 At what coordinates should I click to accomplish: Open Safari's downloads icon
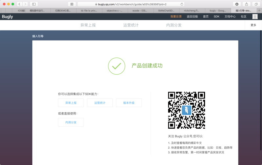237,4
